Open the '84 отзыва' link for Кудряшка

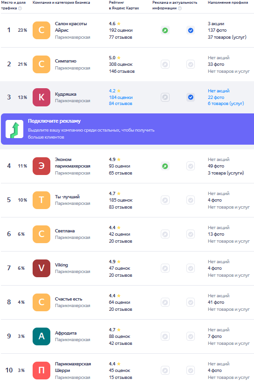(x=121, y=104)
